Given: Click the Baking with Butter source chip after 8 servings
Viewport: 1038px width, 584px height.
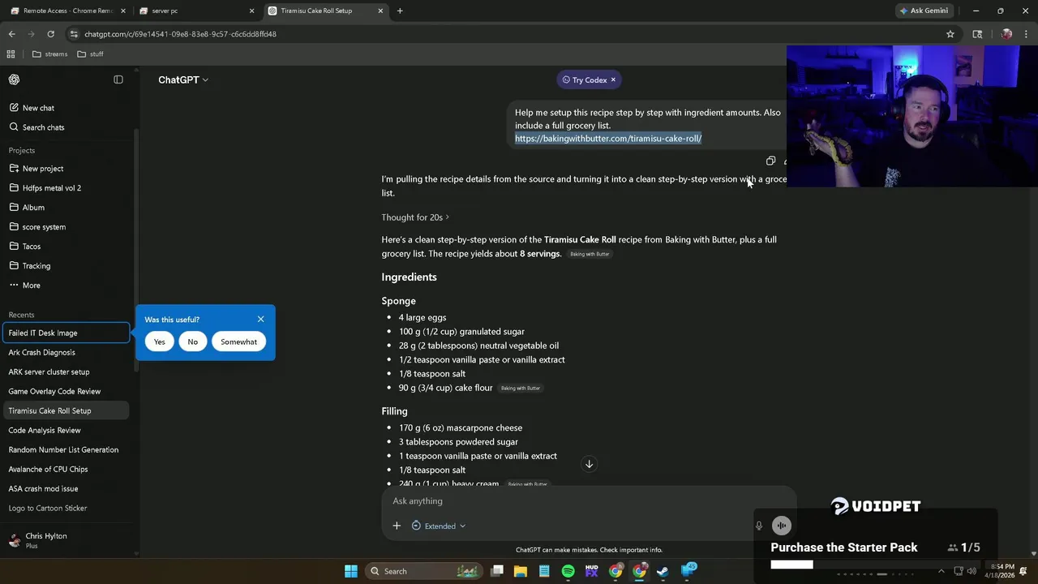Looking at the screenshot, I should tap(590, 254).
